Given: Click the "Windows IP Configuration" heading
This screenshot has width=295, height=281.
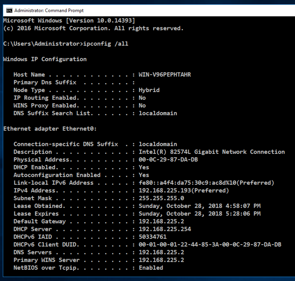Looking at the screenshot, I should point(45,59).
